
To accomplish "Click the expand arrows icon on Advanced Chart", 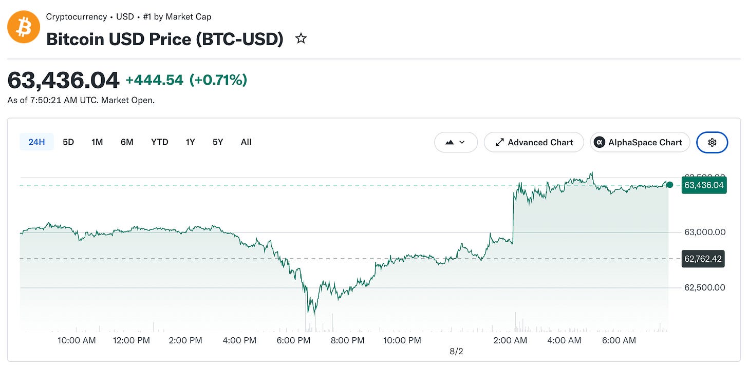I will click(x=499, y=143).
